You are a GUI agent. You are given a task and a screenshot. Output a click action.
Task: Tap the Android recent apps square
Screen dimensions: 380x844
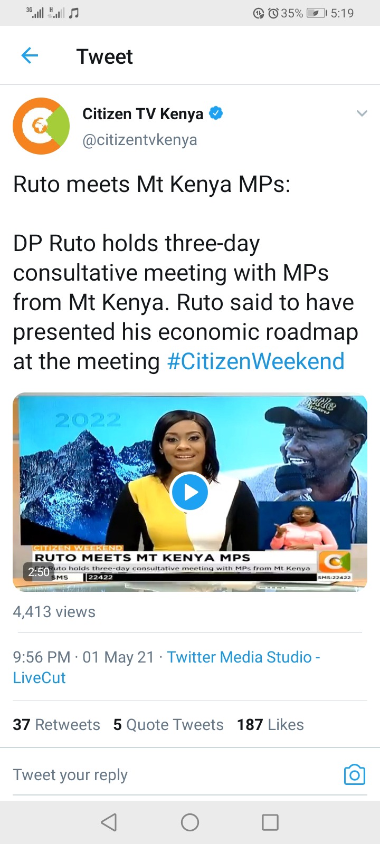[270, 822]
